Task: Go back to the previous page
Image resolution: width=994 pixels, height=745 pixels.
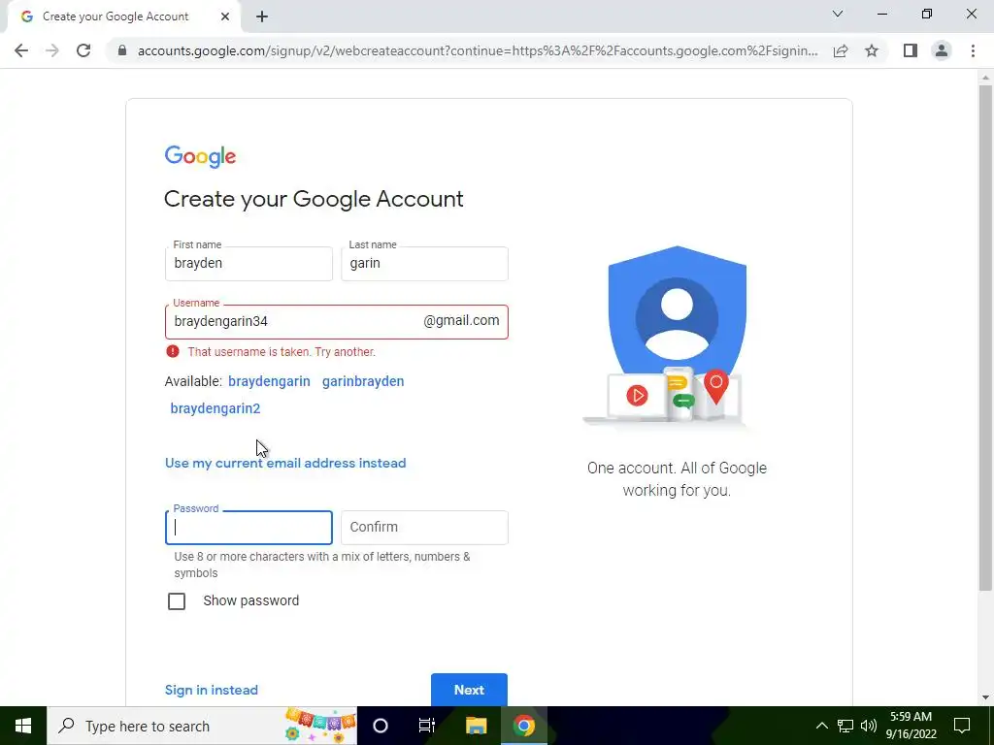Action: [21, 50]
